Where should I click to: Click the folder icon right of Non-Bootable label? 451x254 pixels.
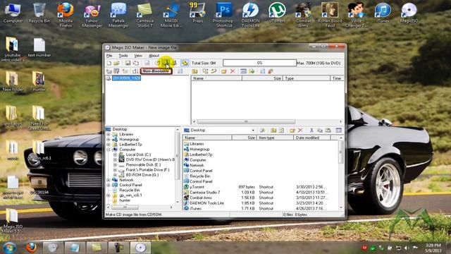pos(194,71)
